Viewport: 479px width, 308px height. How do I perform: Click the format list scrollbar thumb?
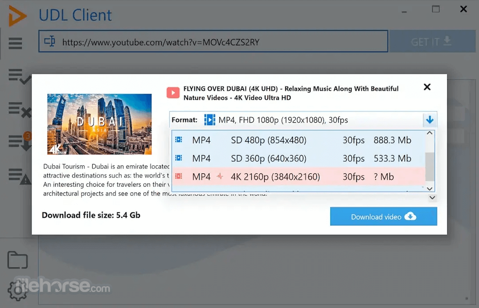pyautogui.click(x=430, y=166)
